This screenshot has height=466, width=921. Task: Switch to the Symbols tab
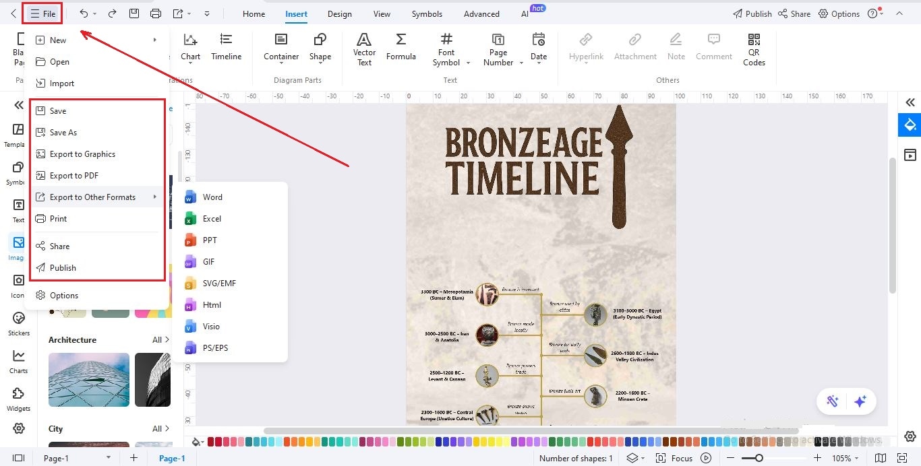point(427,13)
